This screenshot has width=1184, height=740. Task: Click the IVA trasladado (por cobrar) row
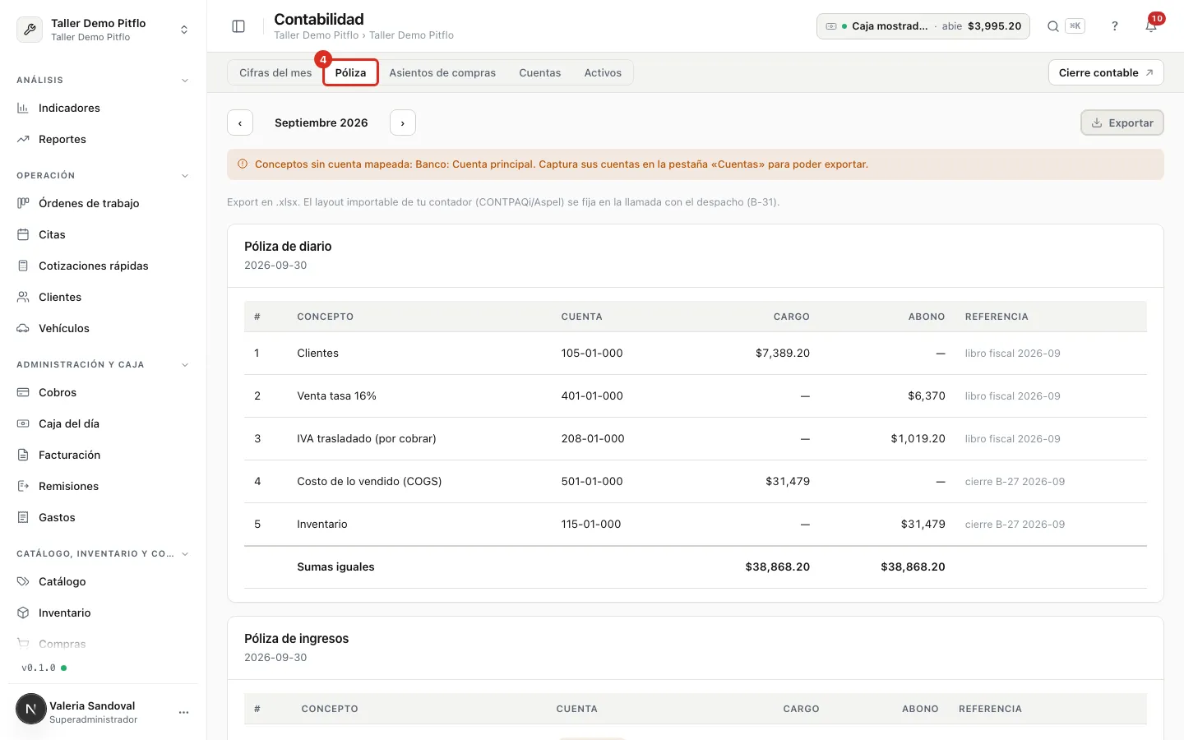point(696,439)
